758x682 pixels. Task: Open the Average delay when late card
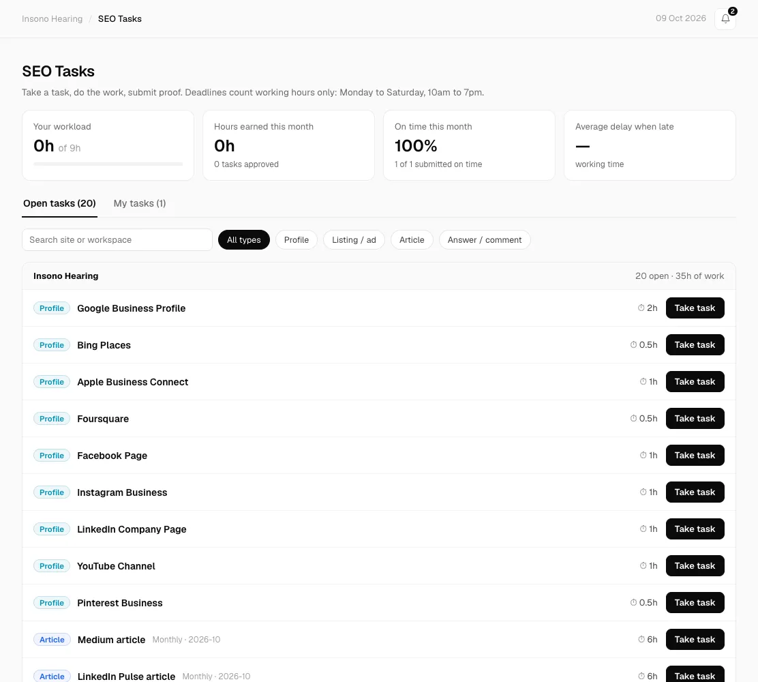pyautogui.click(x=650, y=145)
